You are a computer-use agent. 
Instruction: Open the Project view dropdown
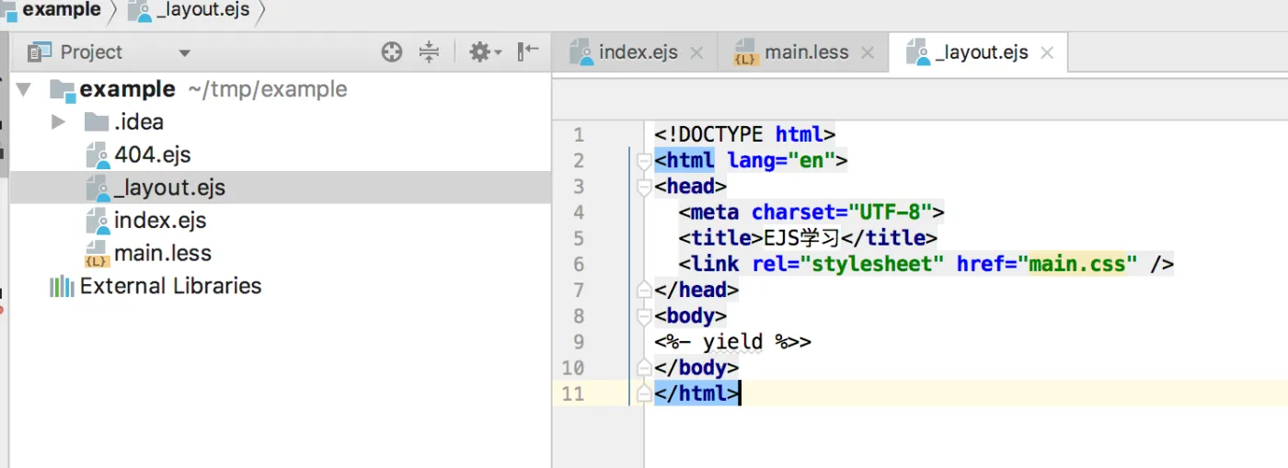click(184, 53)
